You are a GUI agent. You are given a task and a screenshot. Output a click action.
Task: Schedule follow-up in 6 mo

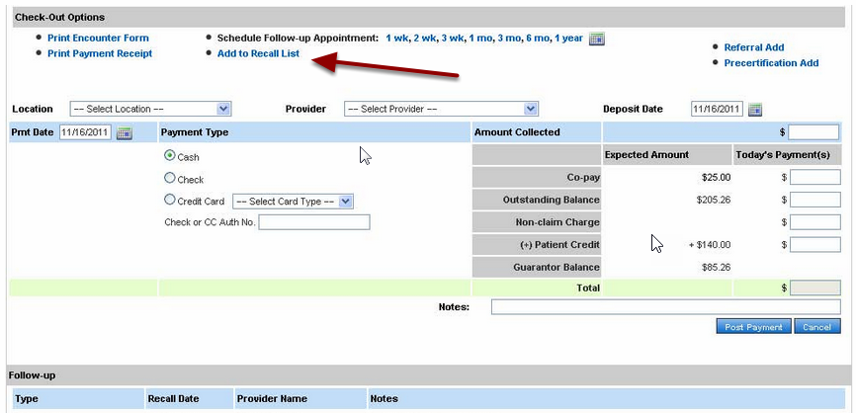click(x=537, y=38)
